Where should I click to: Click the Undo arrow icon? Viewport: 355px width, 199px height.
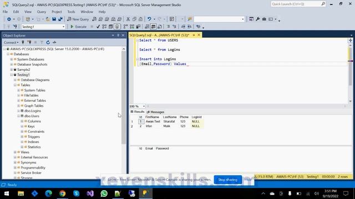coord(149,19)
